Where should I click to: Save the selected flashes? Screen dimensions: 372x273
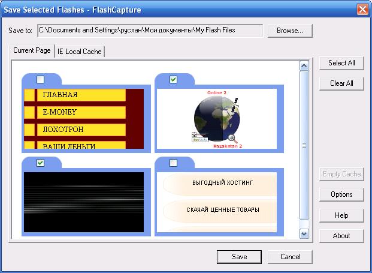240,257
